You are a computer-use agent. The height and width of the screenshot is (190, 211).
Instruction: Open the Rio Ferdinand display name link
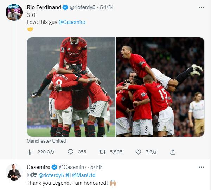pos(44,7)
